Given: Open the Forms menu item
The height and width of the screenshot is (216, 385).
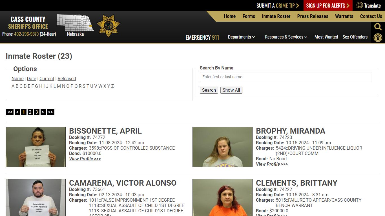Looking at the screenshot, I should pos(249,16).
